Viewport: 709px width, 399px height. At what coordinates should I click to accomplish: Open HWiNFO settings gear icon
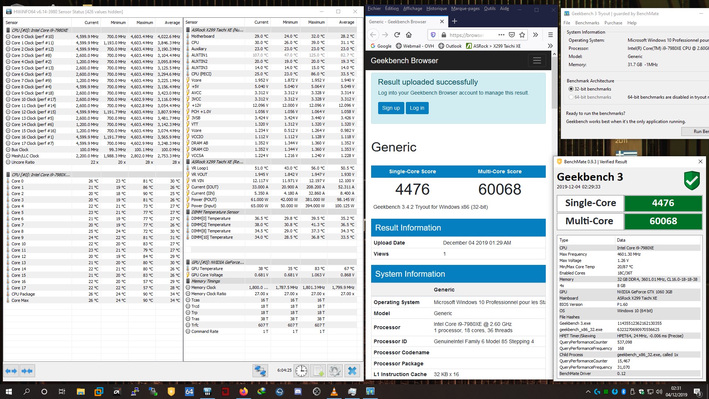click(335, 371)
